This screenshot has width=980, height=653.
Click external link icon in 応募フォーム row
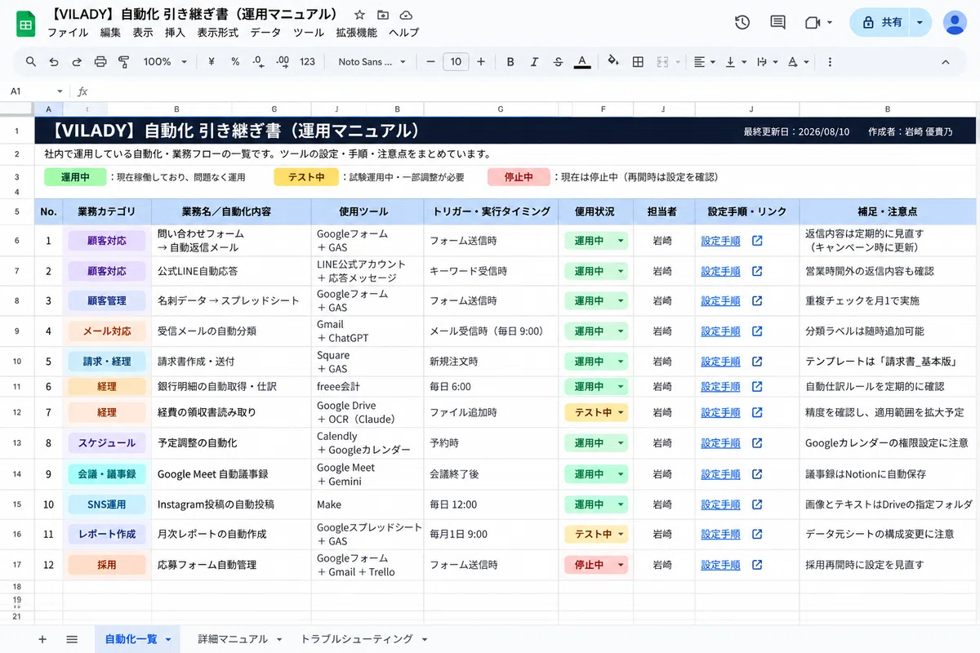(x=757, y=565)
